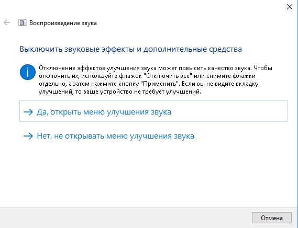298x228 pixels.
Task: Click the Отмена button
Action: click(272, 218)
